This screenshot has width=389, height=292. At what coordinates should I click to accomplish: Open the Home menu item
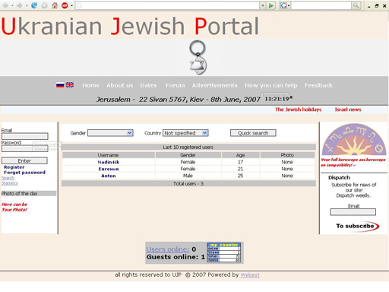click(x=90, y=85)
